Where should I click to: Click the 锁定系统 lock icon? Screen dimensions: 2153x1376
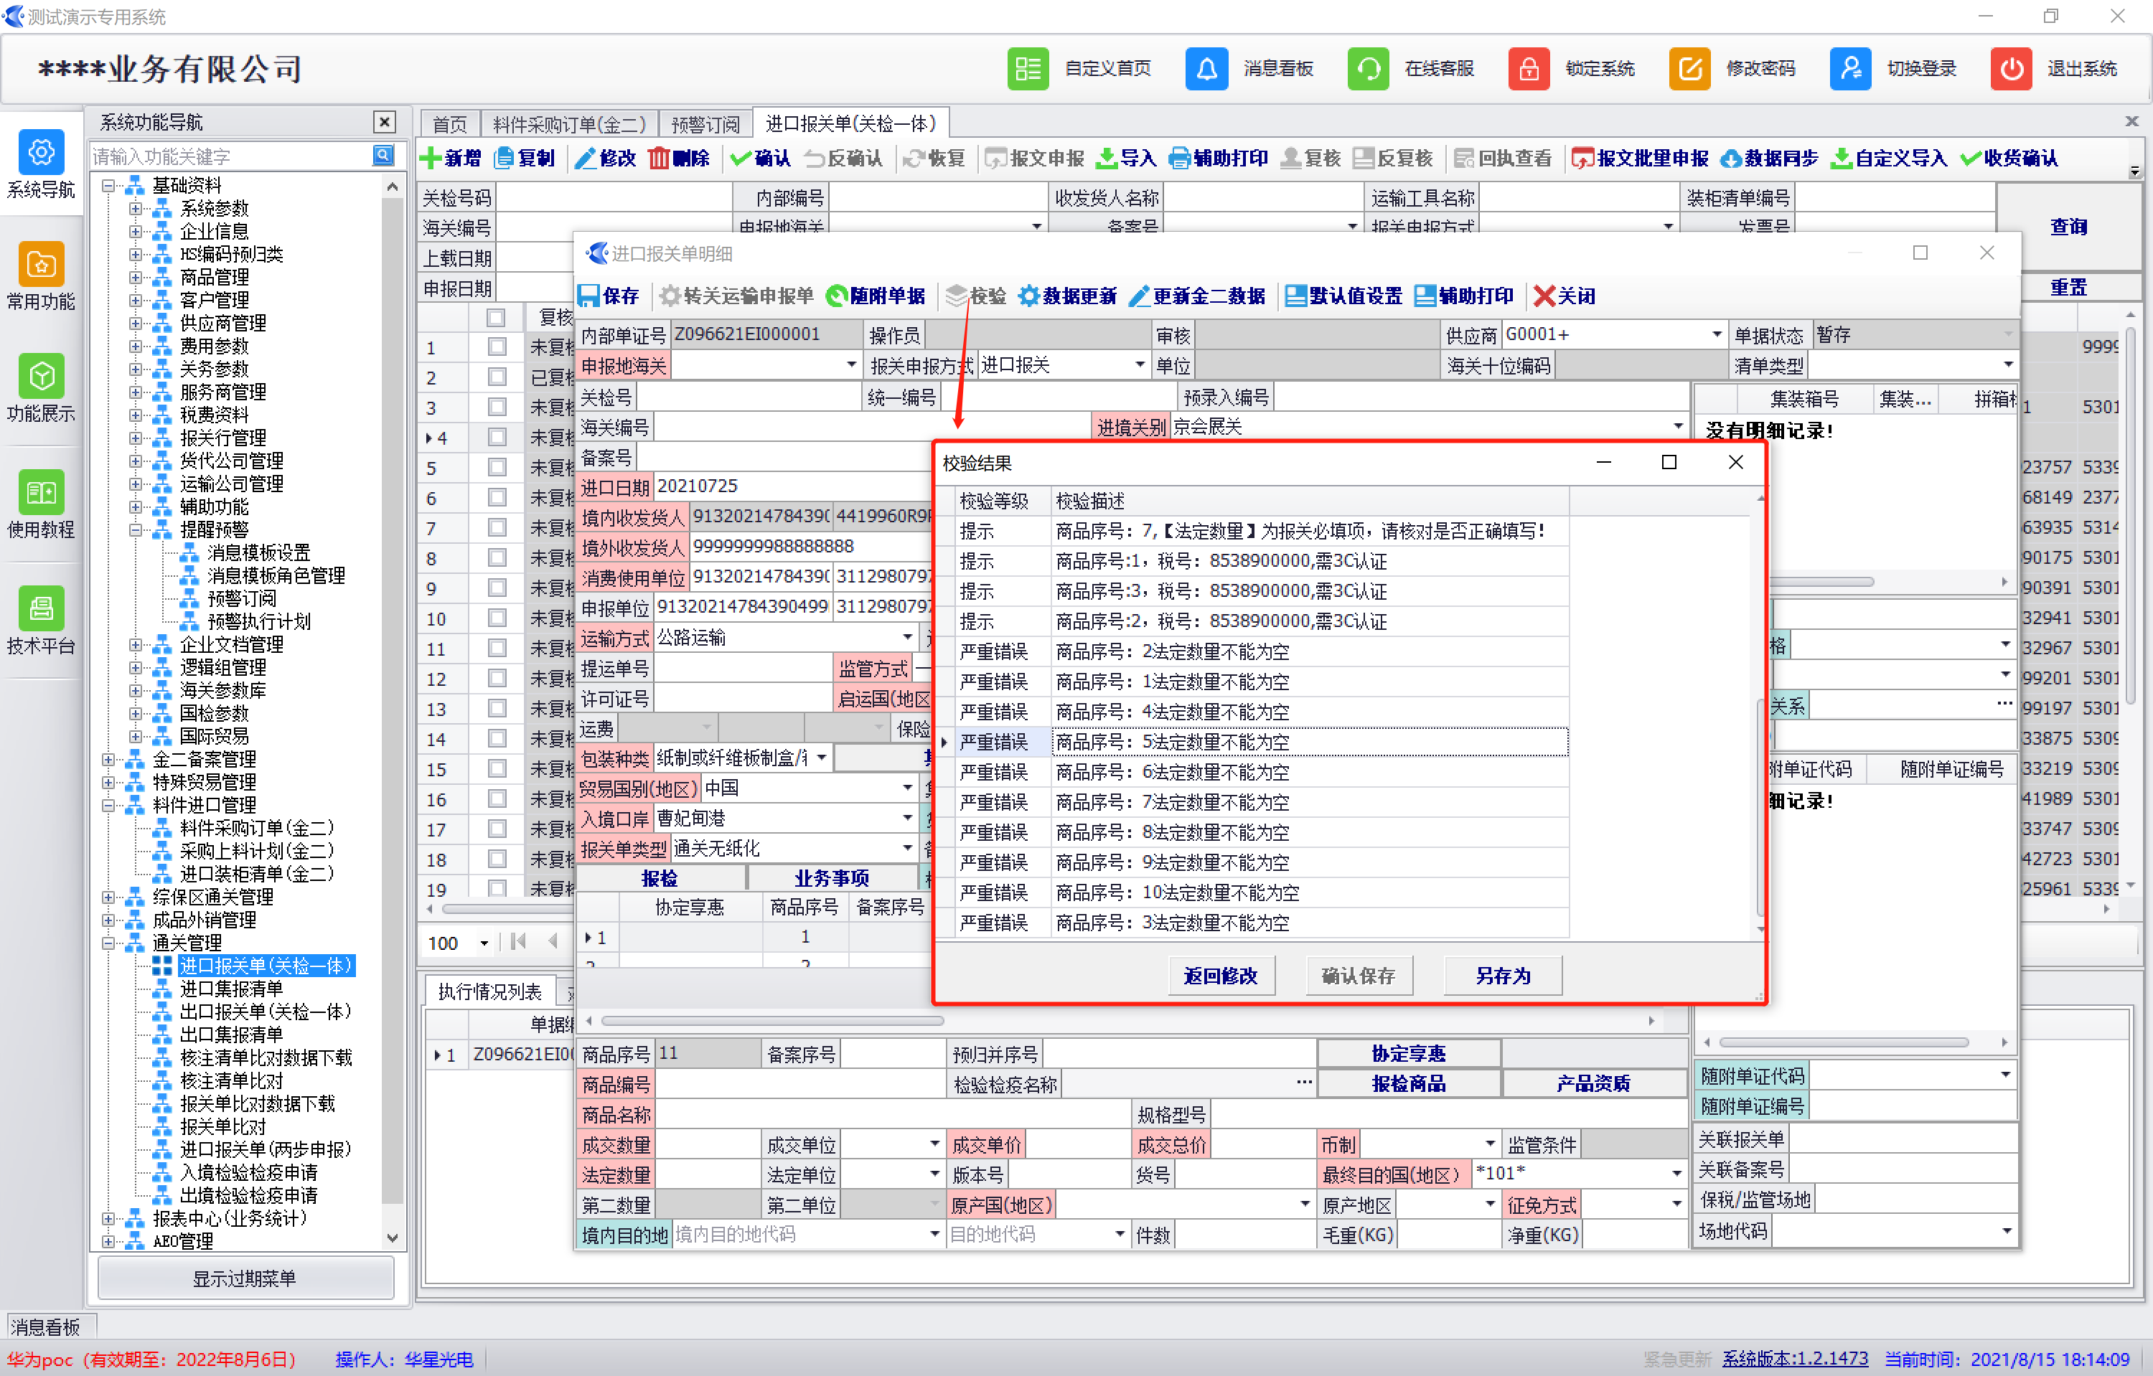click(1528, 69)
